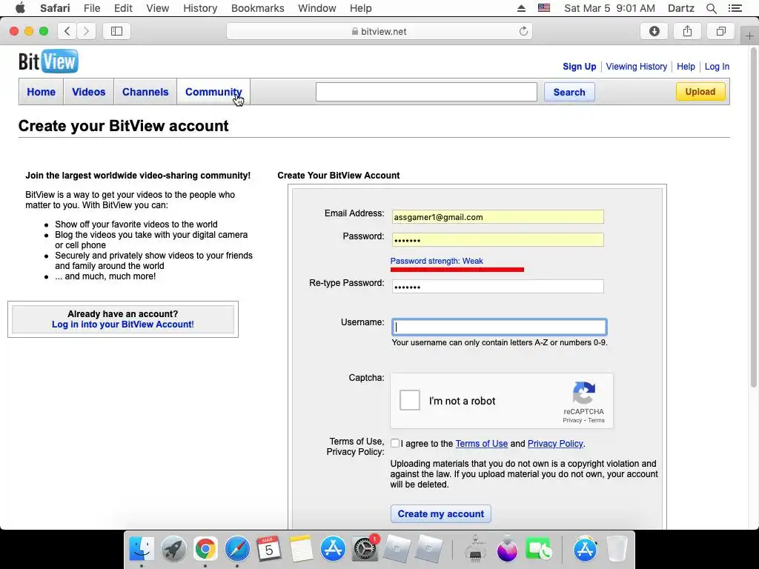Show the Safari sidebar
The image size is (759, 569).
[x=116, y=31]
